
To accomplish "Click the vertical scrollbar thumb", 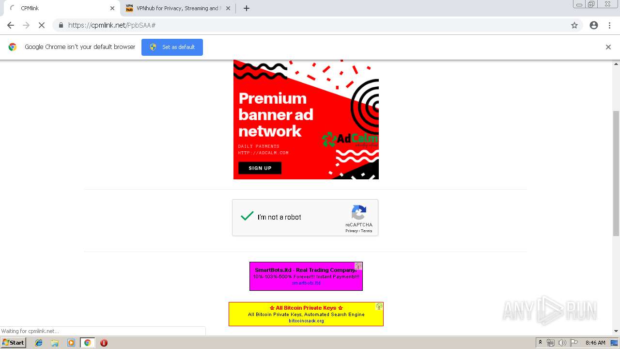I will [616, 173].
